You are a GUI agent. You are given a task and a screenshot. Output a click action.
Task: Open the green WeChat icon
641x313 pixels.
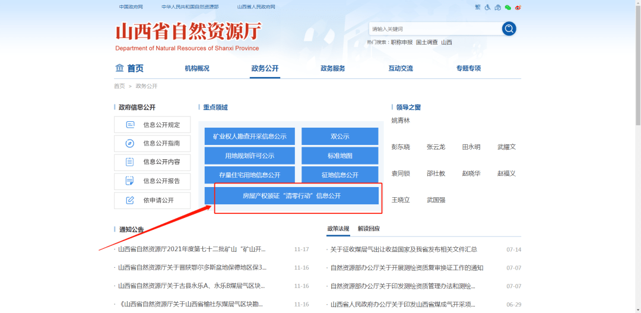(507, 7)
